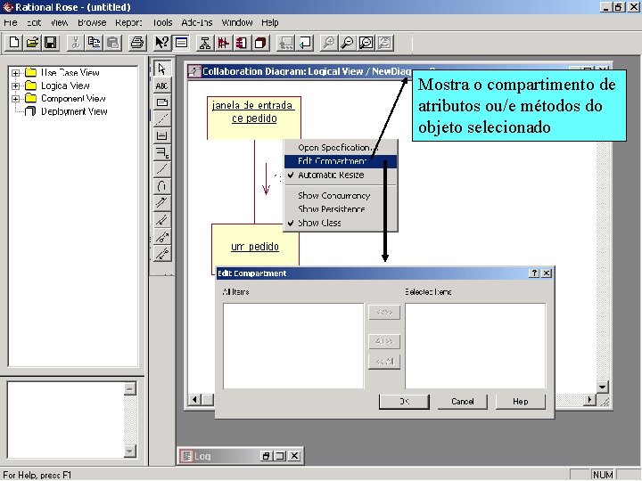This screenshot has height=481, width=642.
Task: Select the Link Message arrow tool
Action: (162, 203)
